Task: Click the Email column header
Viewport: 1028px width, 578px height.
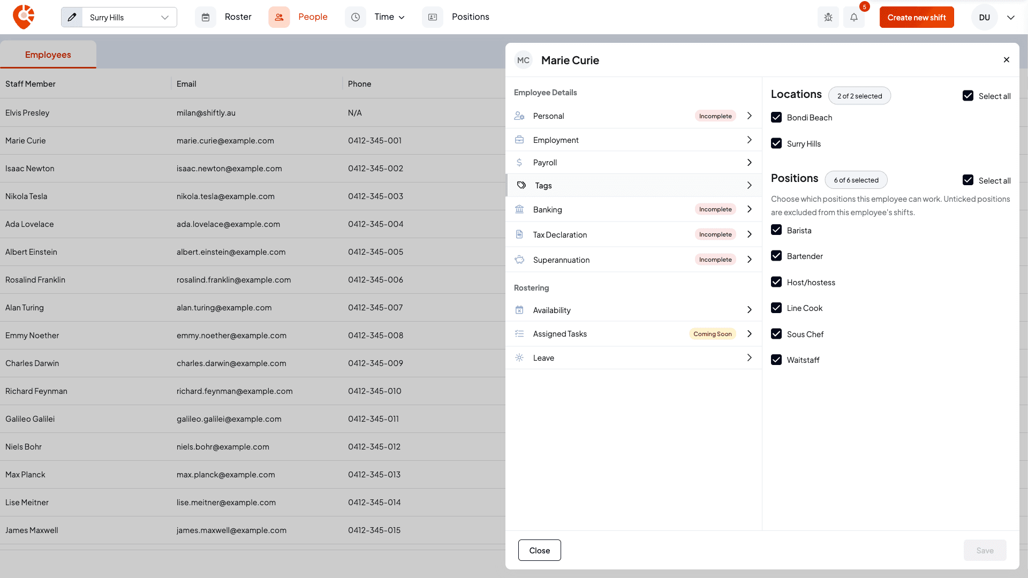Action: (x=186, y=84)
